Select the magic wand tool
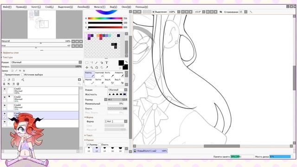This screenshot has height=167, width=297. [x=97, y=63]
